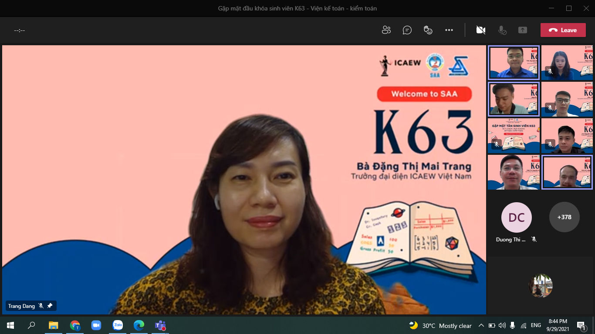The image size is (595, 334).
Task: Open Windows notification center
Action: point(581,325)
